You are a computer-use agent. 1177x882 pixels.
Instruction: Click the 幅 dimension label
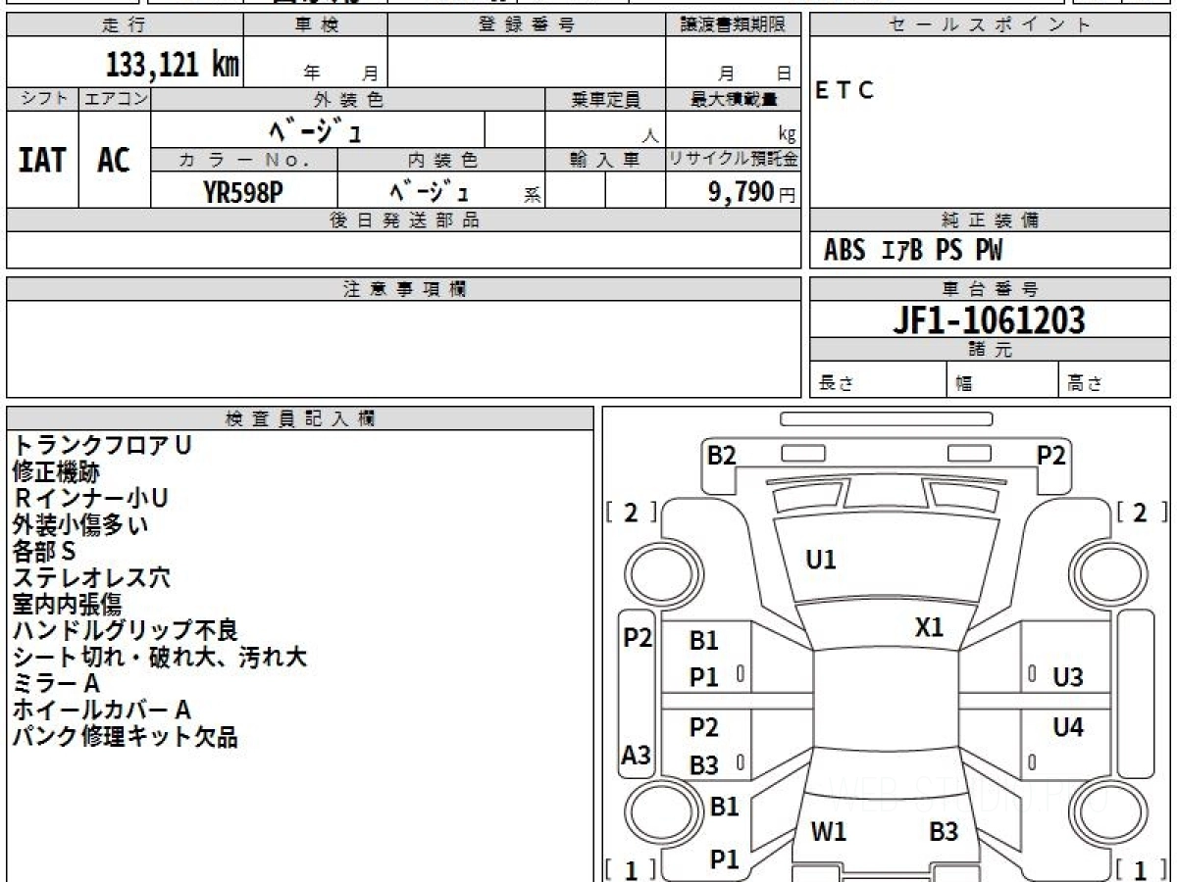964,384
